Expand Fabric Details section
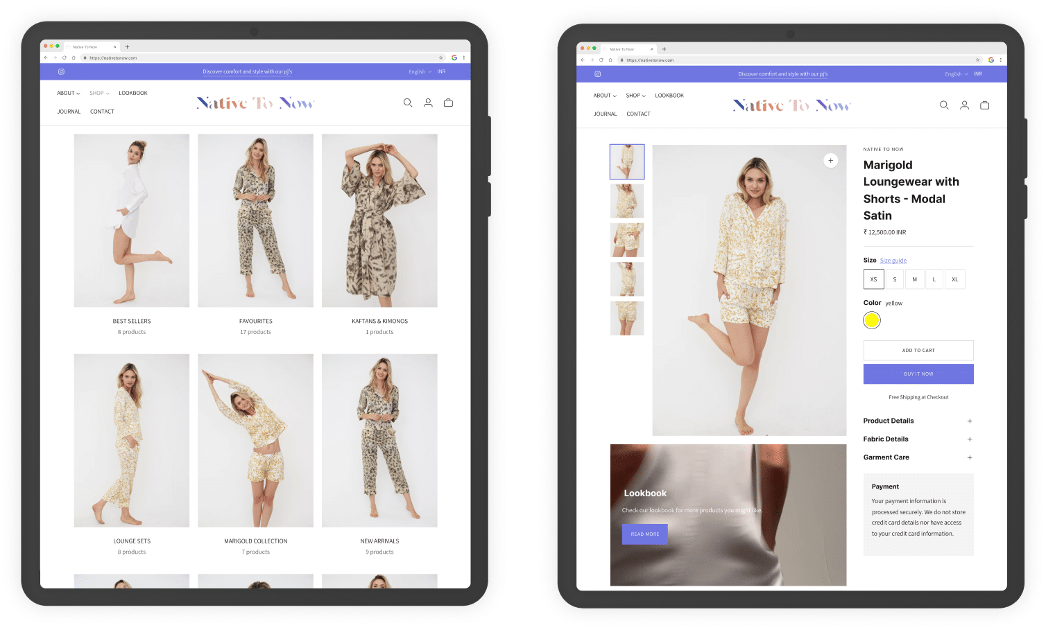Image resolution: width=1046 pixels, height=630 pixels. coord(918,439)
